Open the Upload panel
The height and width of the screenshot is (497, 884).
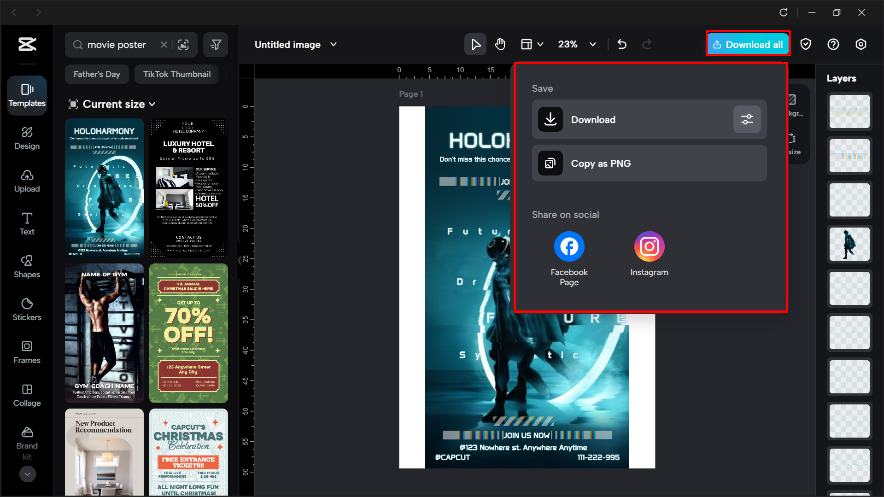27,181
